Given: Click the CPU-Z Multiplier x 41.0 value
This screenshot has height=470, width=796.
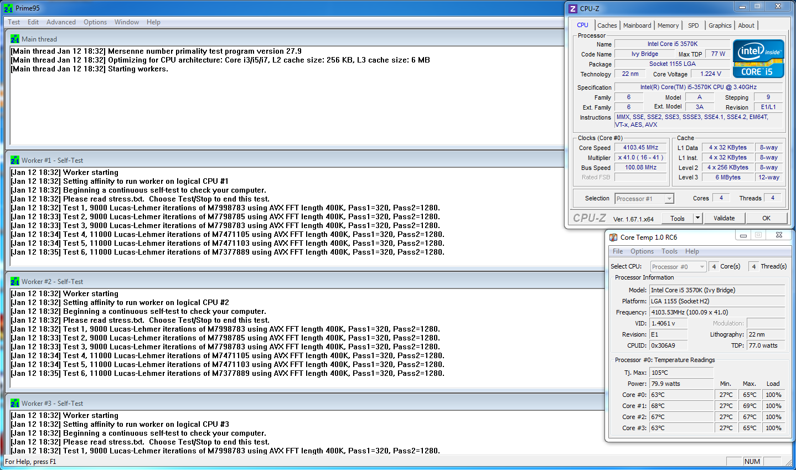Looking at the screenshot, I should tap(640, 158).
